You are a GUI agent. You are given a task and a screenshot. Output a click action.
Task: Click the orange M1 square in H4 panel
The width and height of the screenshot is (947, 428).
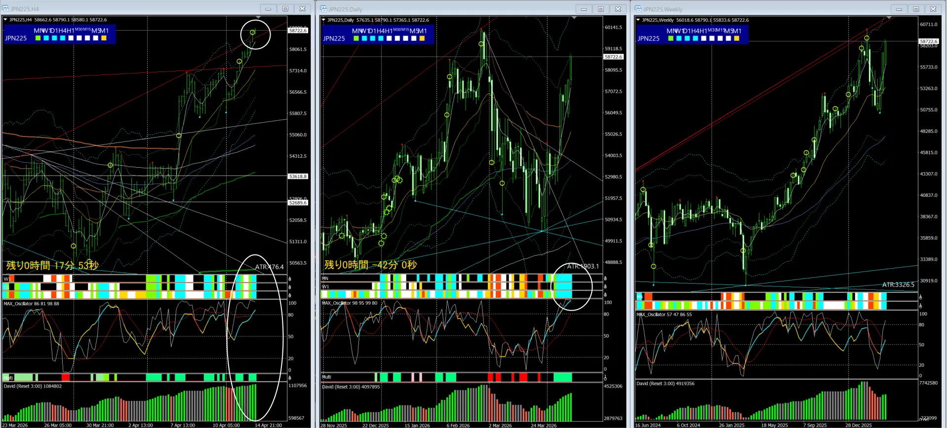(104, 38)
